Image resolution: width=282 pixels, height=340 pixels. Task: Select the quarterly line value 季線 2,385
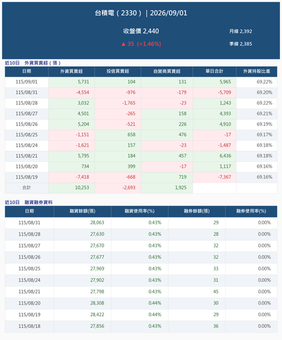(x=241, y=44)
